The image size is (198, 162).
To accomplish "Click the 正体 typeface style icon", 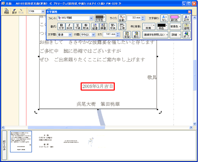I will pos(187,18).
